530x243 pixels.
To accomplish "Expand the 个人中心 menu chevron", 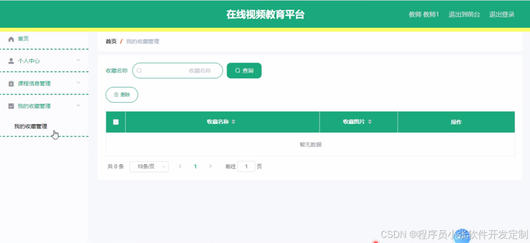I will [x=79, y=60].
